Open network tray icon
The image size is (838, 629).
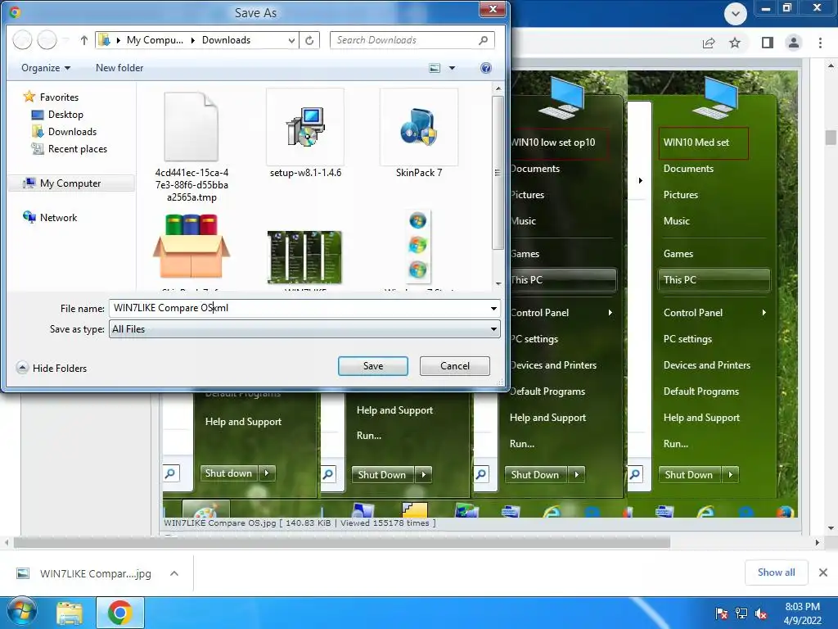741,614
